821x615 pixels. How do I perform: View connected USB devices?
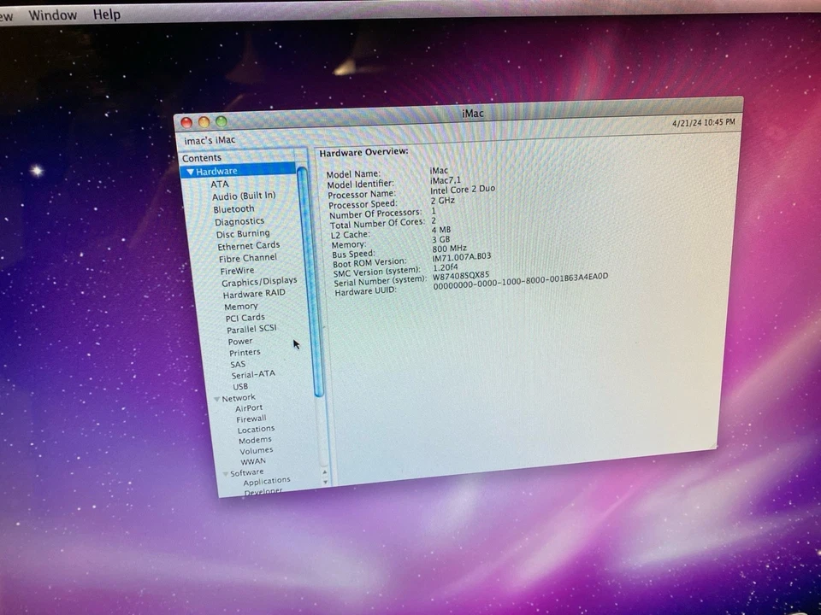239,386
